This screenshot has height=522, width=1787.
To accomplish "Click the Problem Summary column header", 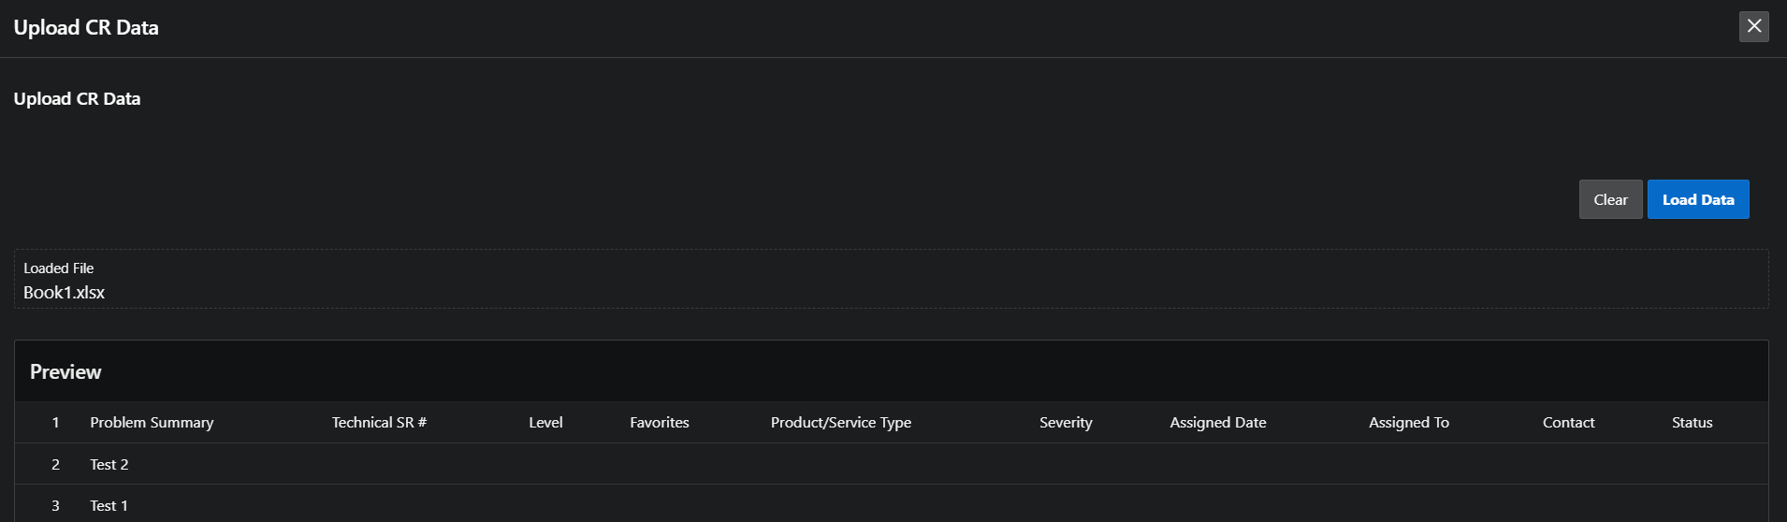I will point(152,423).
